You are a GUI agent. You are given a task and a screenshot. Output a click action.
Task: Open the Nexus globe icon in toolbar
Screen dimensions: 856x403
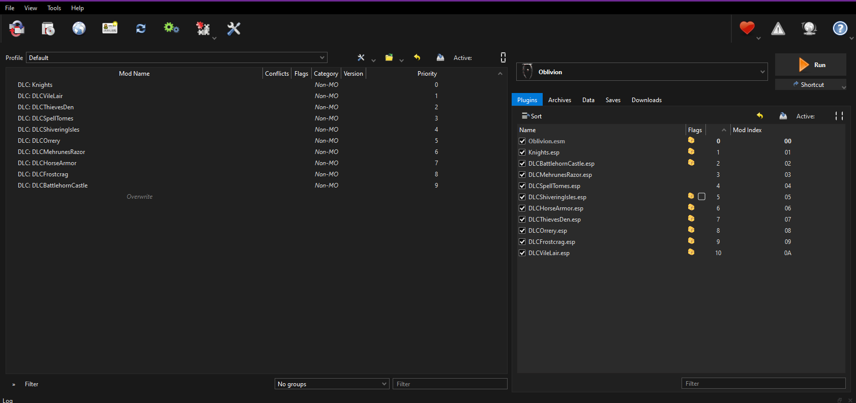tap(79, 28)
